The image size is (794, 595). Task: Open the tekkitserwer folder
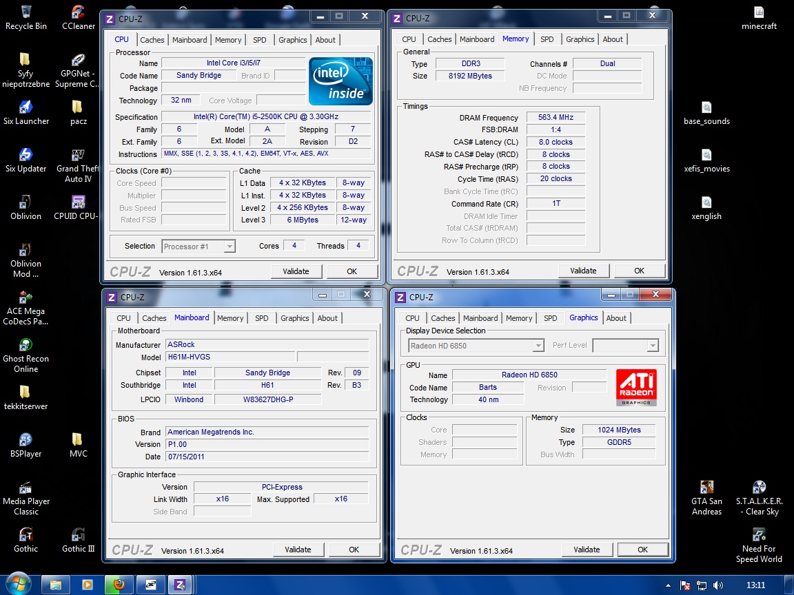[26, 397]
